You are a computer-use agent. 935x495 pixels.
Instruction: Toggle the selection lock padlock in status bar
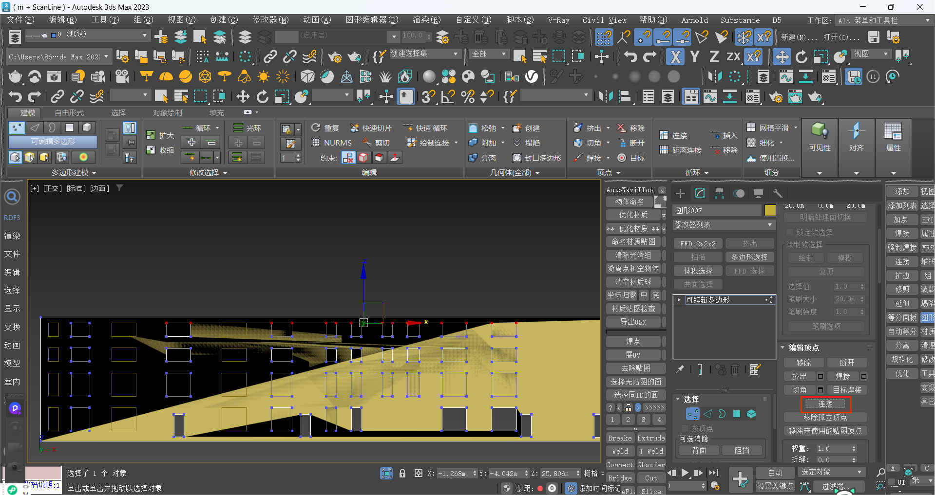(x=402, y=473)
